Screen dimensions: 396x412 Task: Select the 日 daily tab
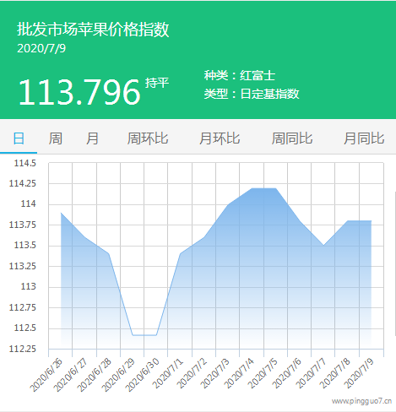(x=19, y=138)
